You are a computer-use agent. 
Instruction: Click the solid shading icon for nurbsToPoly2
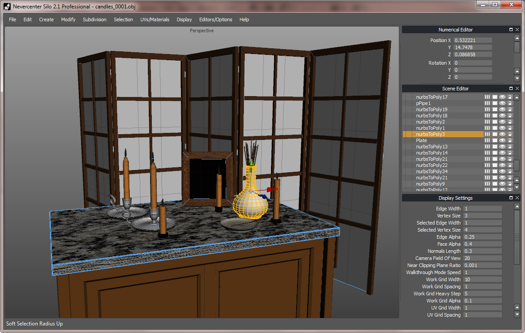495,122
